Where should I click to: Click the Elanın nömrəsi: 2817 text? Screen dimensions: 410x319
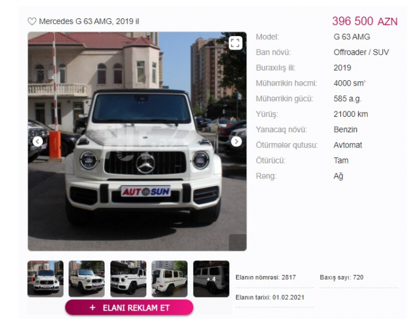tap(266, 277)
